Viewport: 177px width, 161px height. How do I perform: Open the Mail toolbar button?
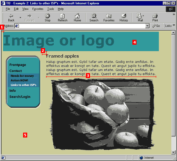click(140, 18)
